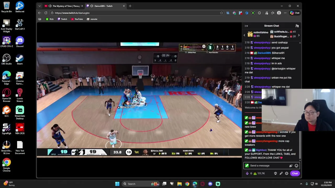Show next gift leaderboard entry
335x188 pixels.
[x=299, y=35]
